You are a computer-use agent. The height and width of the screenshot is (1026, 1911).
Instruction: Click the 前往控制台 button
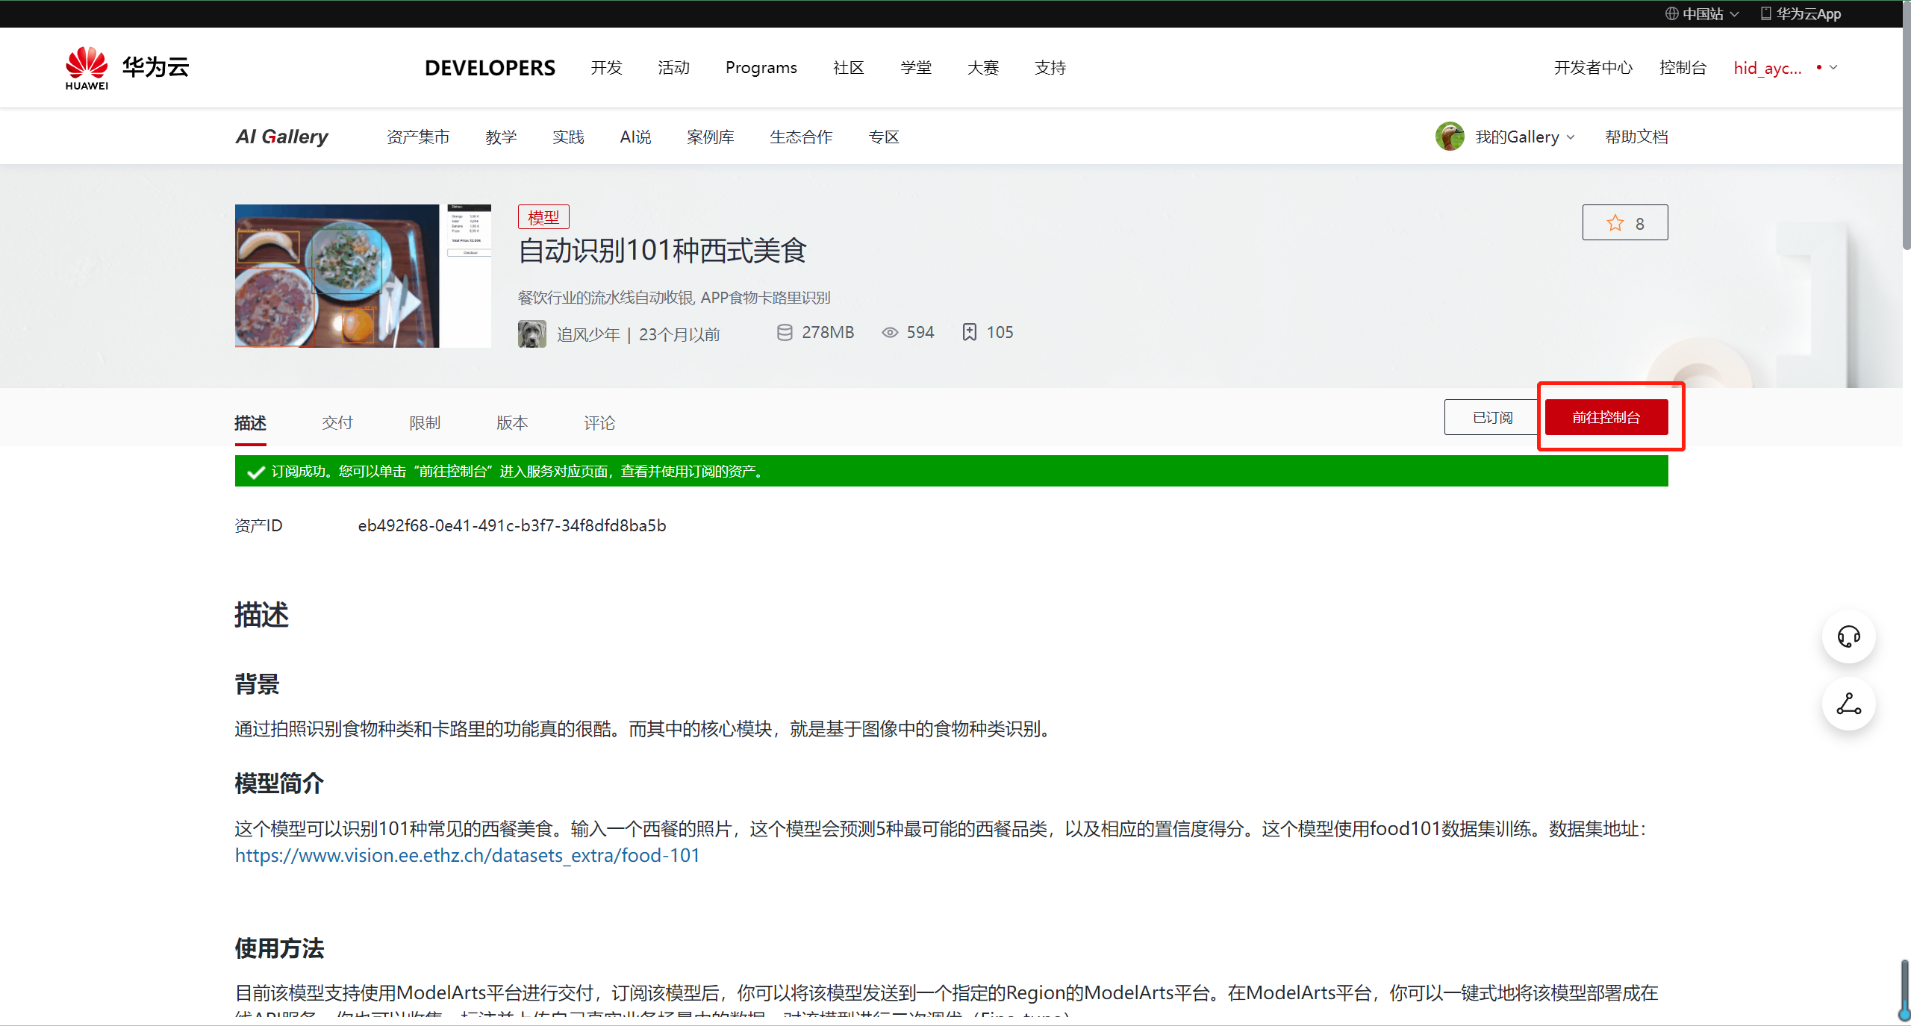[1606, 416]
